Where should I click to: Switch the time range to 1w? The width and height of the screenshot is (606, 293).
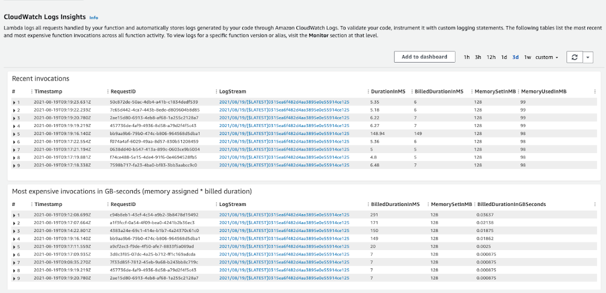tap(528, 57)
